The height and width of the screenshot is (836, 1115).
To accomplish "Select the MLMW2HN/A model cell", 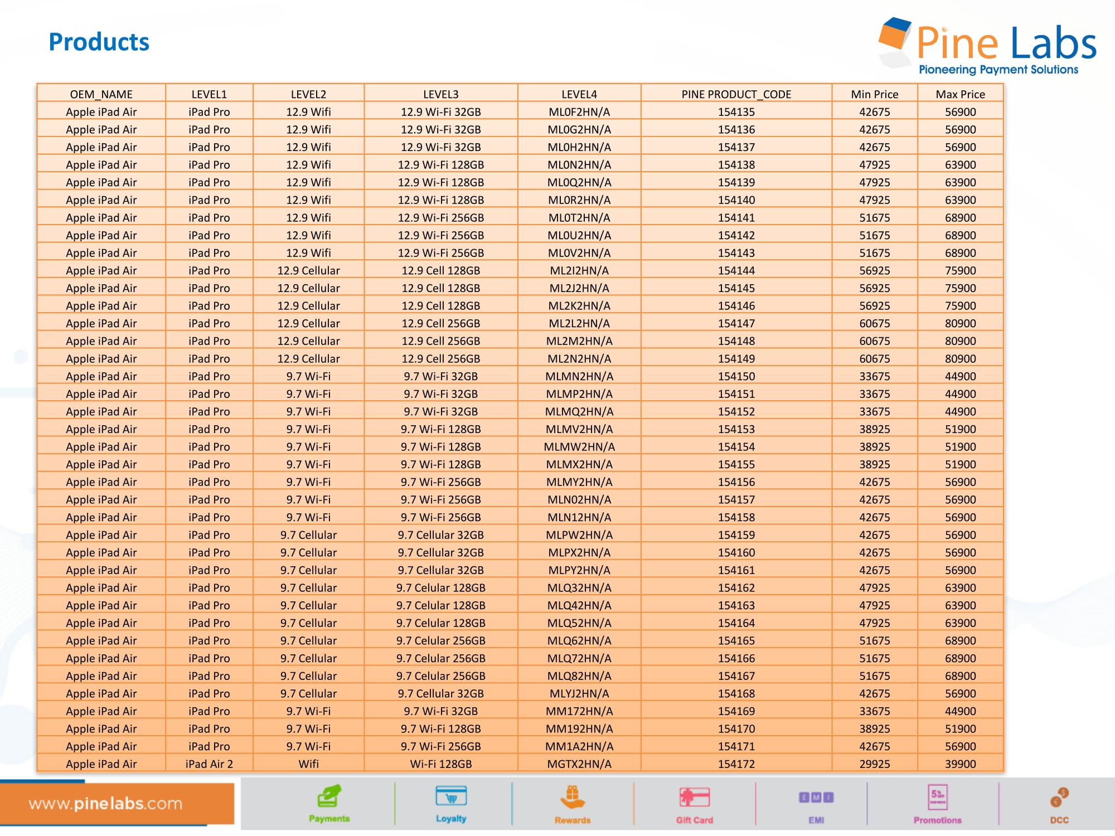I will point(579,447).
